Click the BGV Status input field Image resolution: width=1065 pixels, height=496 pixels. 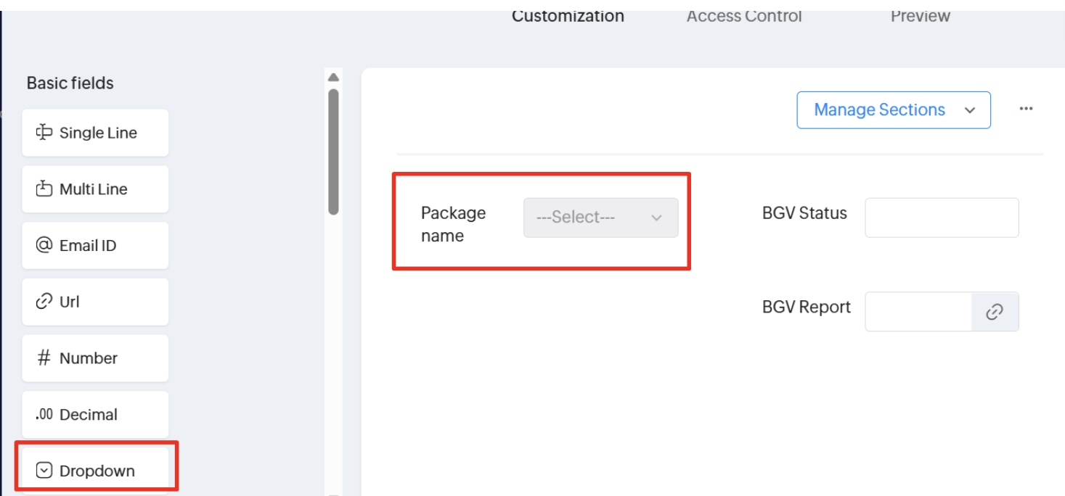click(x=942, y=218)
